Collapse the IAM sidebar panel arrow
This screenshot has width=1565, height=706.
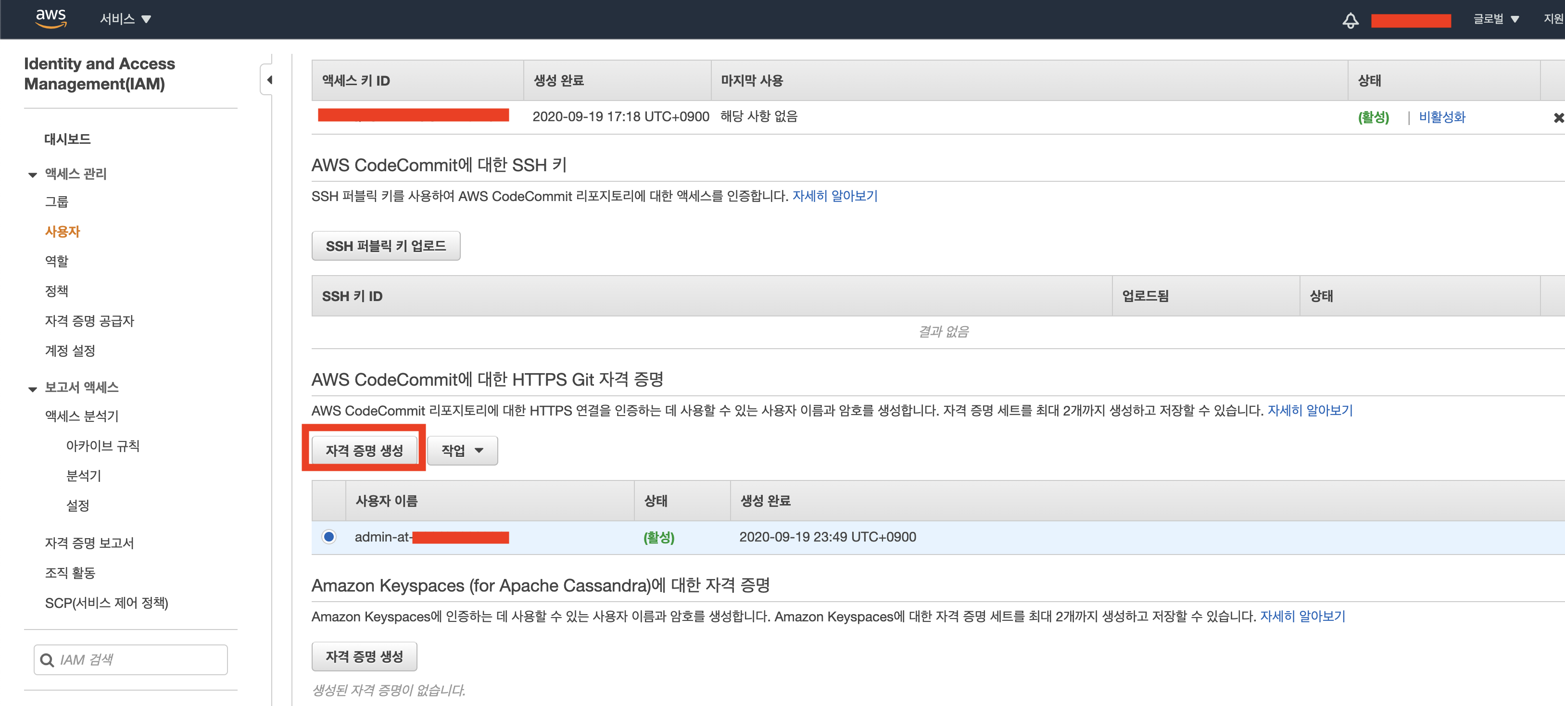click(x=268, y=79)
